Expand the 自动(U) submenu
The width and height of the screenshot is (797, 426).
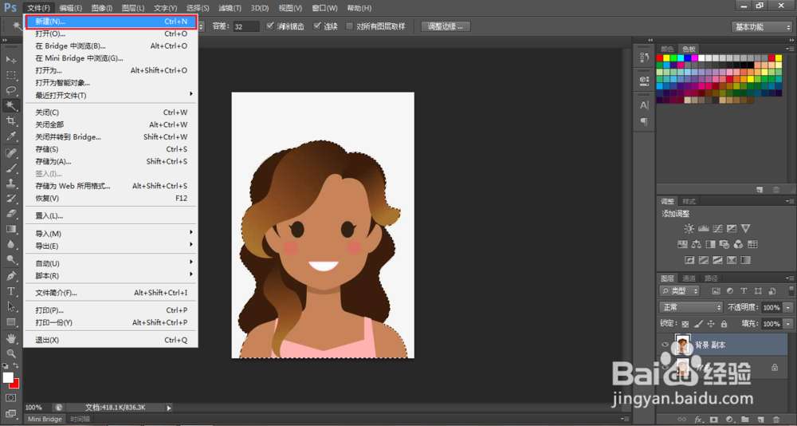(111, 263)
